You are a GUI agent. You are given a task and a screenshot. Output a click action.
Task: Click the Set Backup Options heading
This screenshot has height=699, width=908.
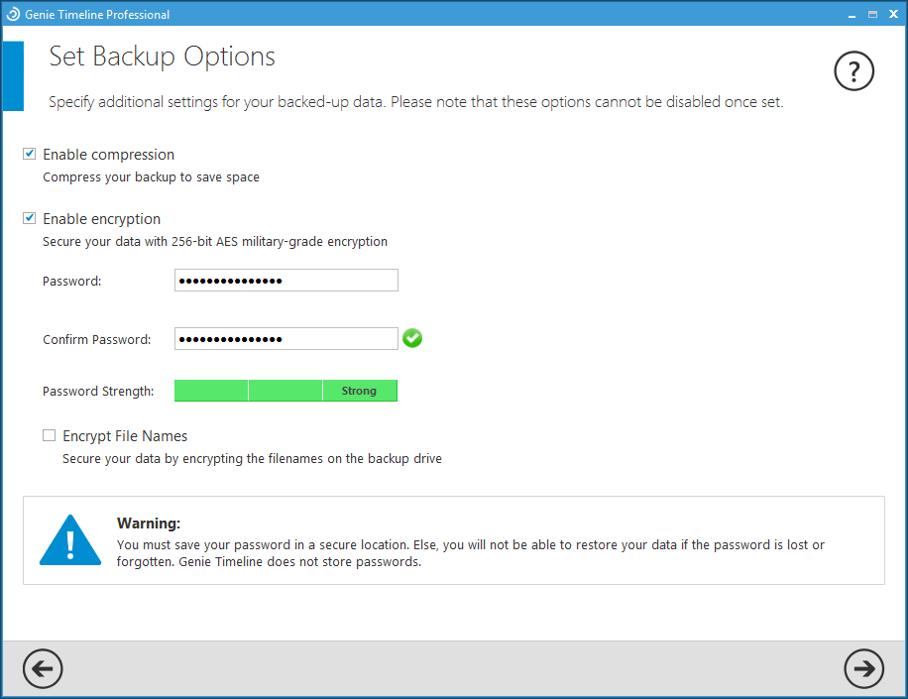[163, 57]
